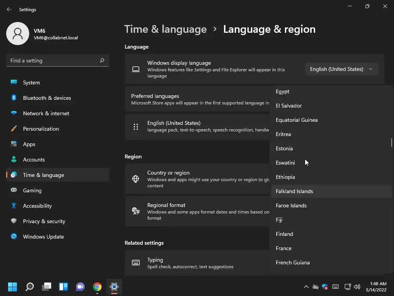
Task: Open Apps settings in the sidebar
Action: [58, 144]
